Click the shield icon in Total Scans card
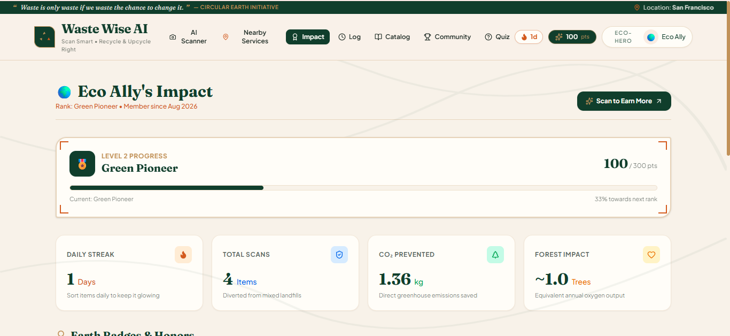This screenshot has width=730, height=336. pyautogui.click(x=339, y=255)
